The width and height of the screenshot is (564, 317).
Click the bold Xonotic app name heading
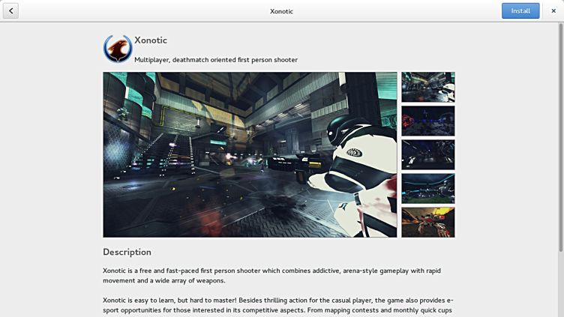click(151, 40)
